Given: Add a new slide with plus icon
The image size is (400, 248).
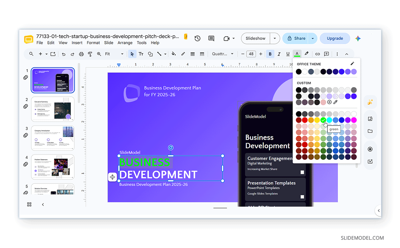Looking at the screenshot, I should [x=40, y=54].
